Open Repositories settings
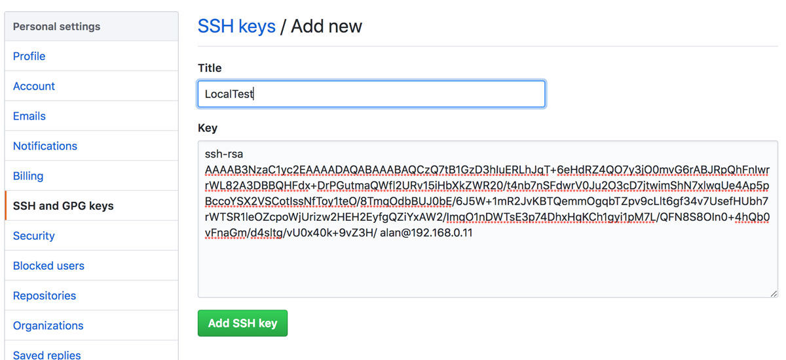786x360 pixels. tap(45, 296)
